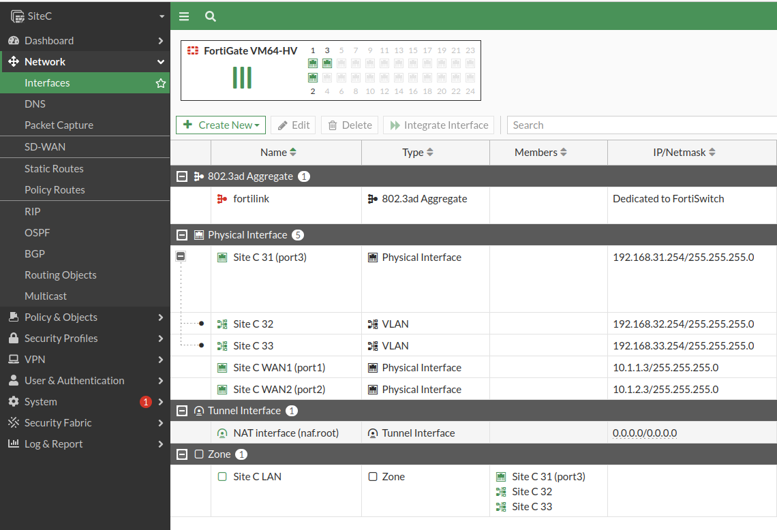Click Site C 32 VLAN icon
This screenshot has height=530, width=777.
pos(222,324)
